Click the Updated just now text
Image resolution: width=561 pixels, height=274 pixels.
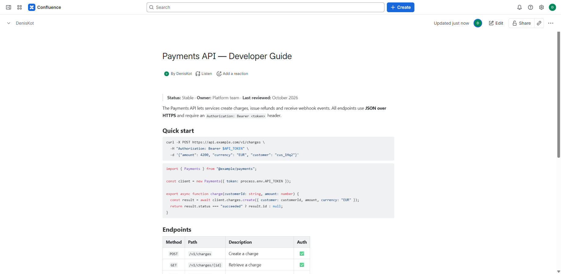point(451,23)
